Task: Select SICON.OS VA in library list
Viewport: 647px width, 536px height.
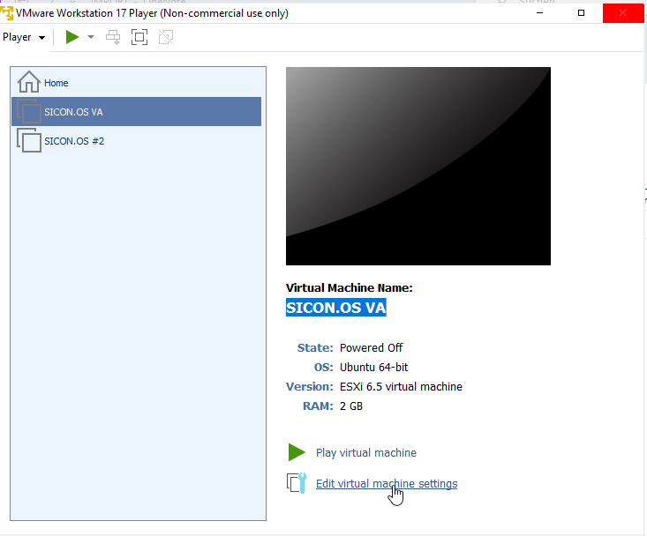Action: pyautogui.click(x=137, y=112)
